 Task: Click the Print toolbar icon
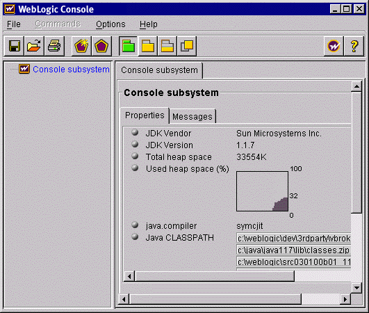[54, 46]
